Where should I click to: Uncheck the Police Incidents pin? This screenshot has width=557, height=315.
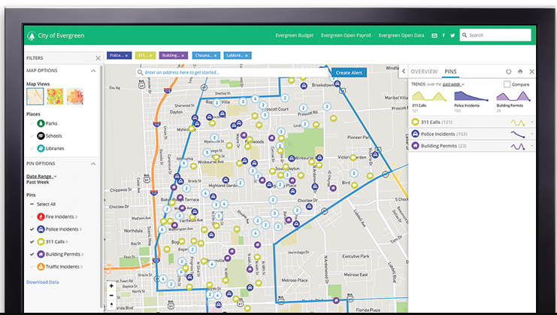tap(32, 229)
